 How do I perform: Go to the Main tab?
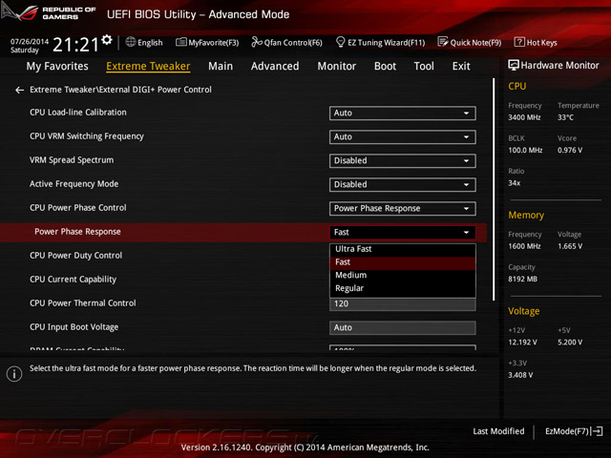221,66
